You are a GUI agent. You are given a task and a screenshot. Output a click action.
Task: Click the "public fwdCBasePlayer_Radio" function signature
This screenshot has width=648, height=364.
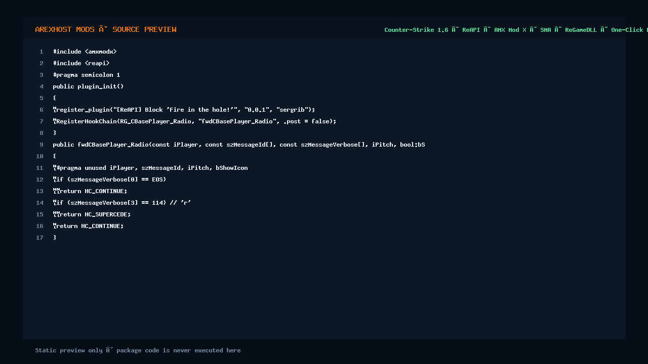[x=239, y=145]
